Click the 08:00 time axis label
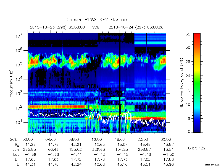The image size is (221, 166). [x=73, y=139]
